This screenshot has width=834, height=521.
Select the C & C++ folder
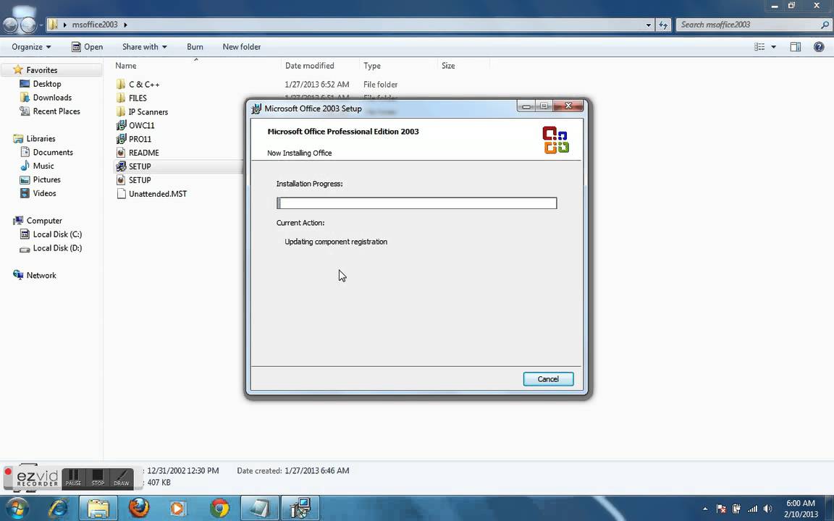[x=138, y=85]
